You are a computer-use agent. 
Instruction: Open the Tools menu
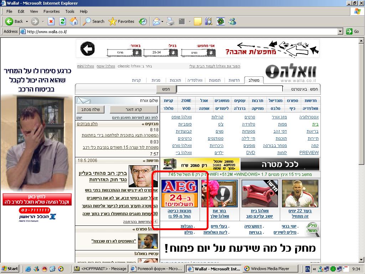coord(70,11)
